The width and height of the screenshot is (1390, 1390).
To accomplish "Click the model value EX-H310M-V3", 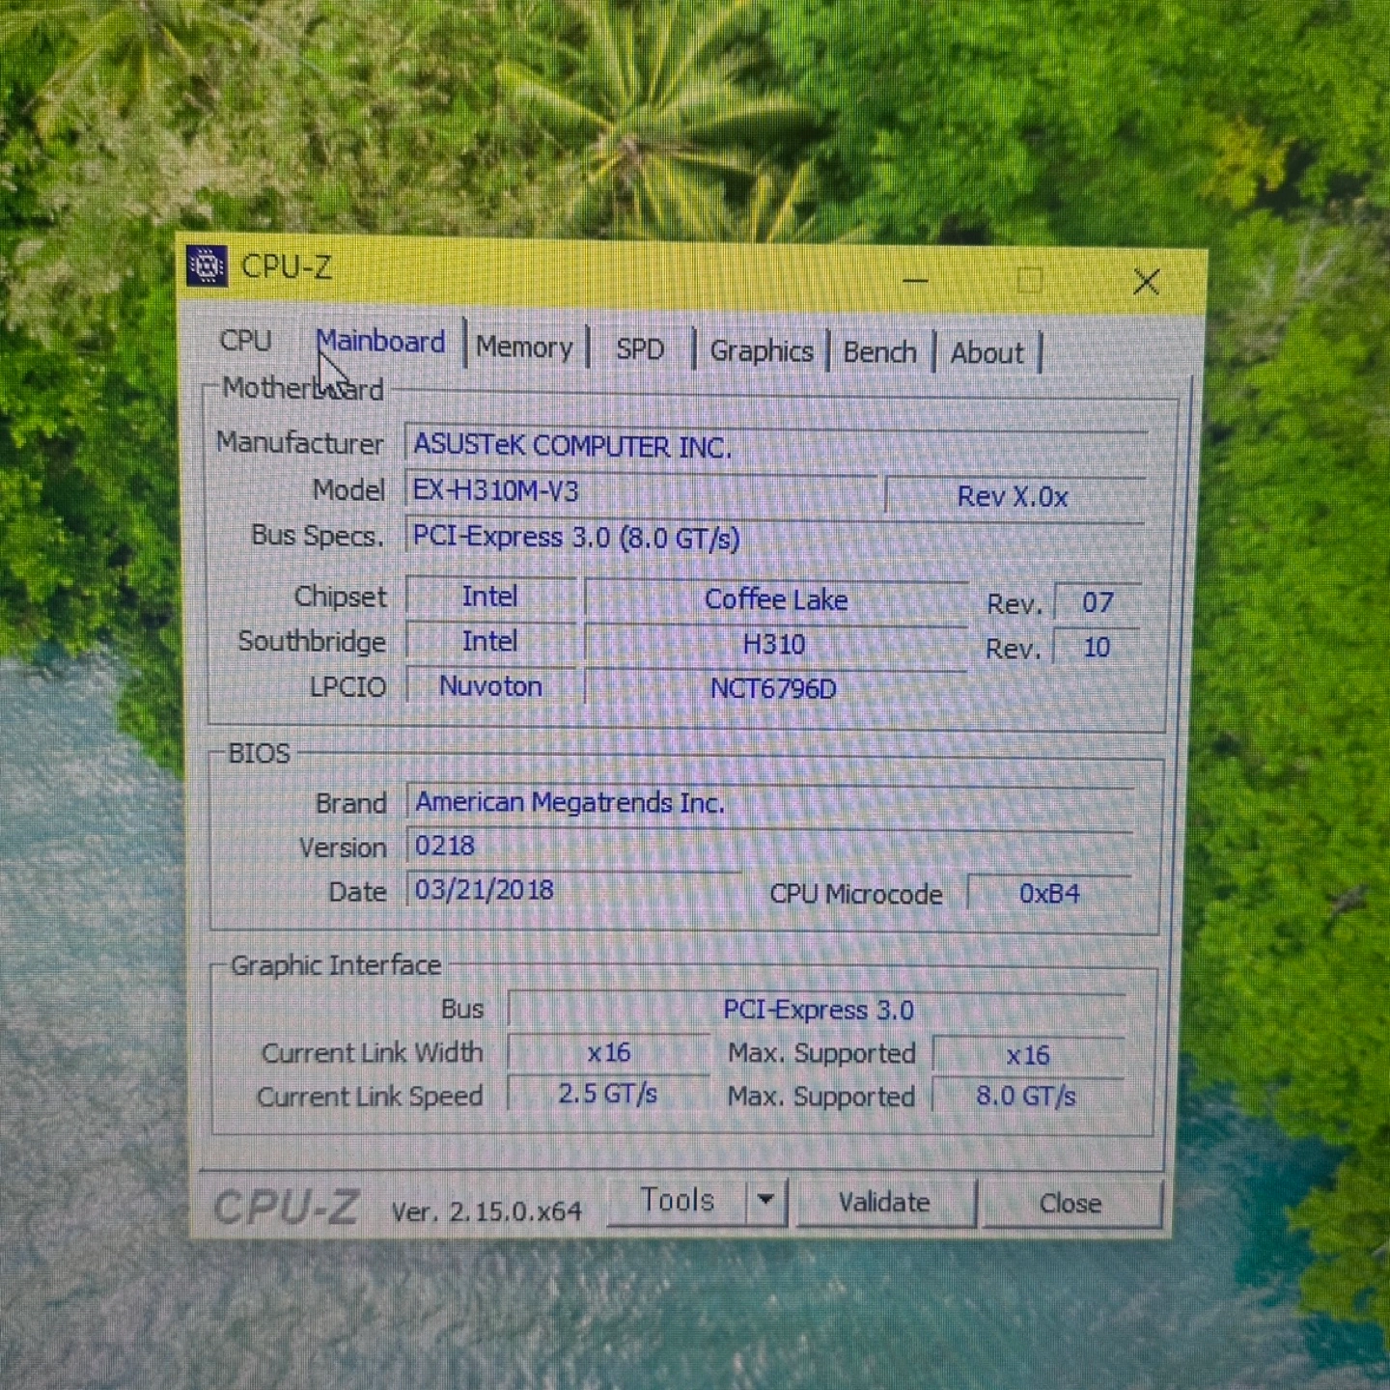I will pos(641,491).
